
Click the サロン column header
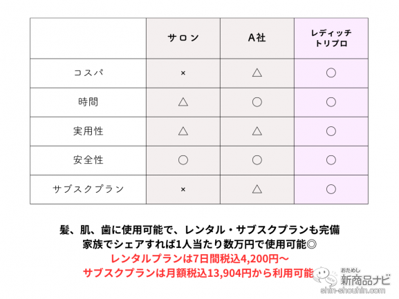point(183,38)
